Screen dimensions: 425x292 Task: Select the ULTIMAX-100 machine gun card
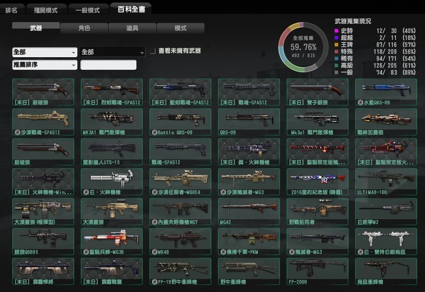(x=386, y=182)
